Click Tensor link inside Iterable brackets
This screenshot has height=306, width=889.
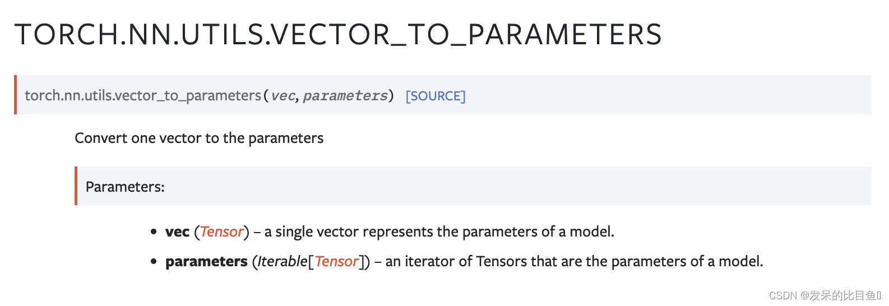(336, 261)
